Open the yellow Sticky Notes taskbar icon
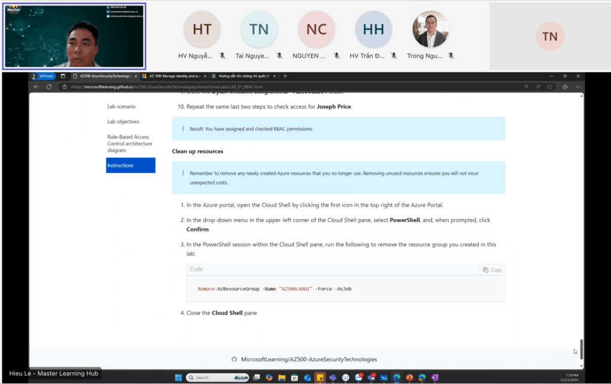611x384 pixels. [320, 377]
